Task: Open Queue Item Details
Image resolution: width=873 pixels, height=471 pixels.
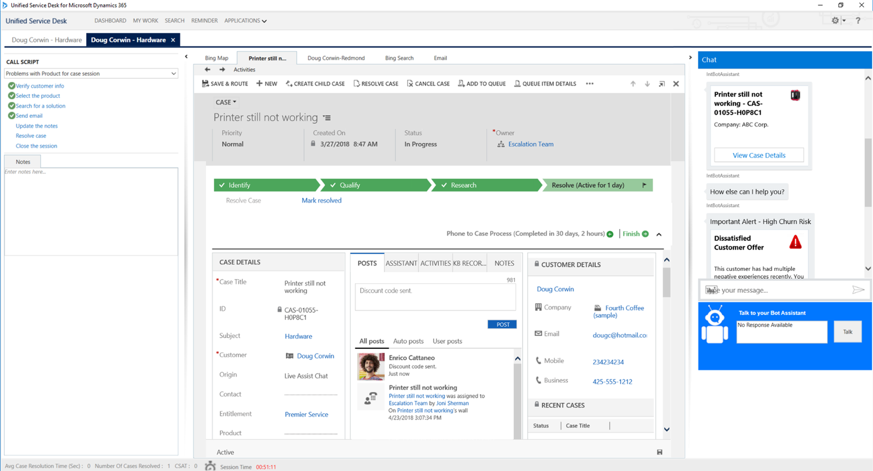Action: [x=545, y=84]
